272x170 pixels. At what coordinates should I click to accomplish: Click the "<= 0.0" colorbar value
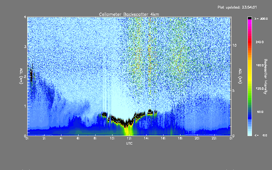(261, 135)
